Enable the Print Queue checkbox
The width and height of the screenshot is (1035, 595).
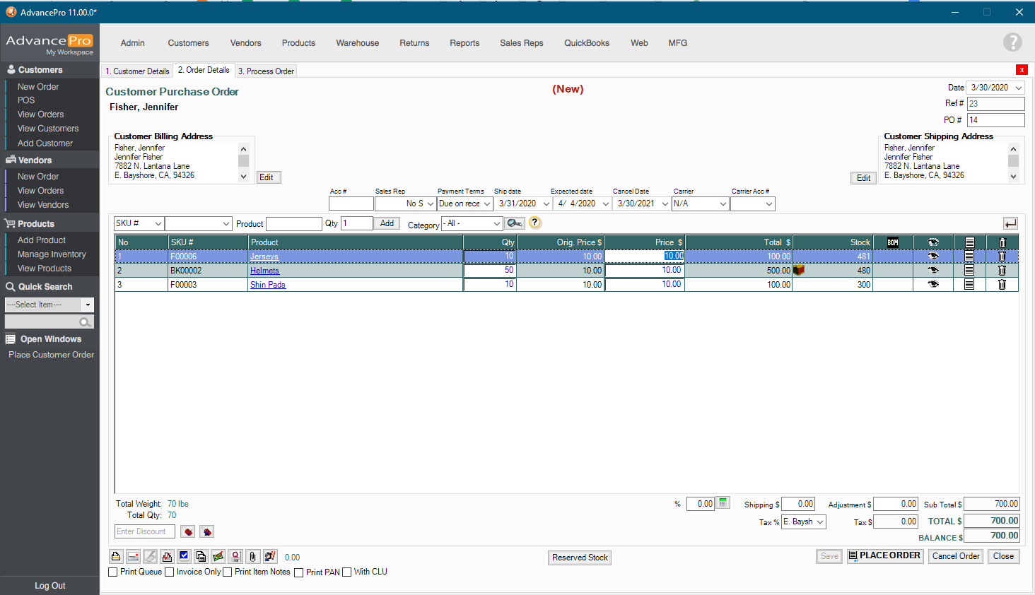[x=113, y=572]
